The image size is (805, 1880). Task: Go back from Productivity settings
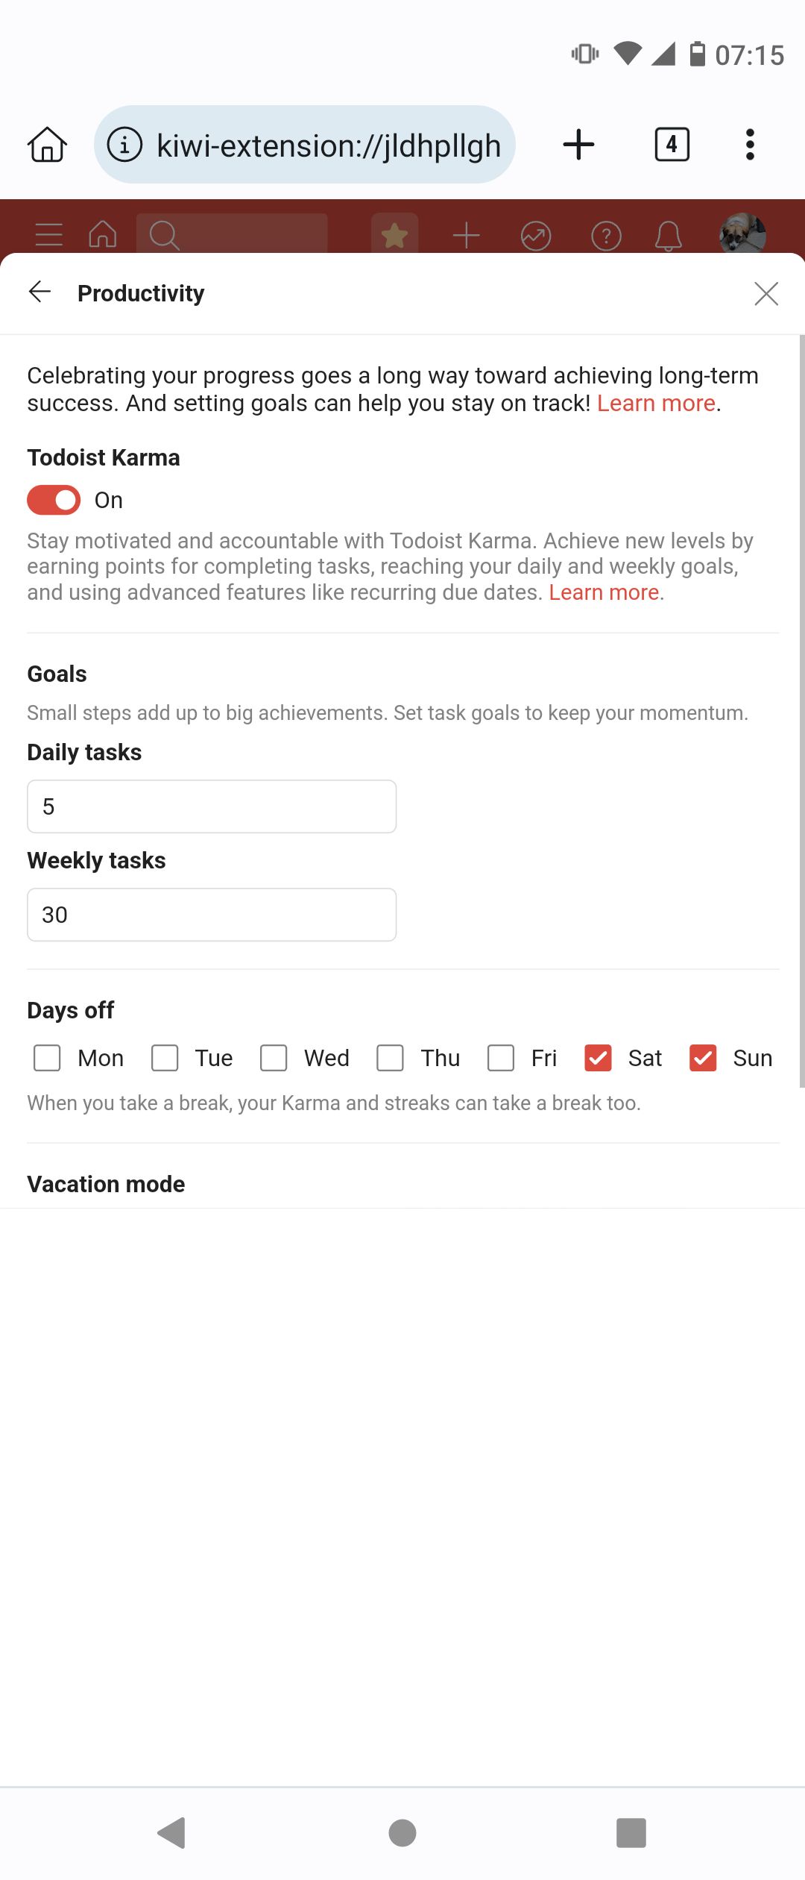40,292
